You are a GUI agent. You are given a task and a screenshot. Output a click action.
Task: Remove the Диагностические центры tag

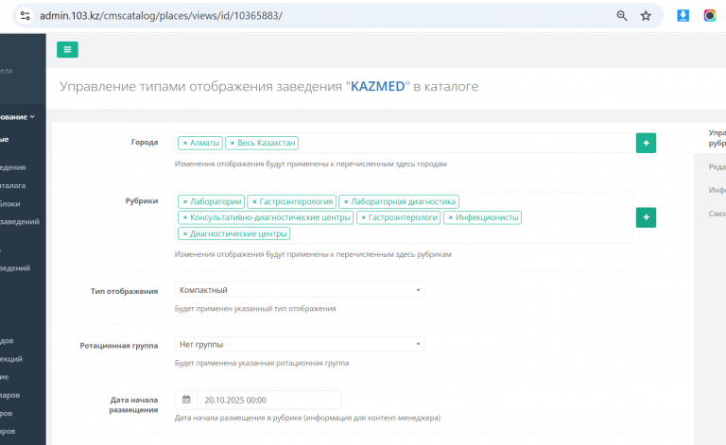point(185,233)
